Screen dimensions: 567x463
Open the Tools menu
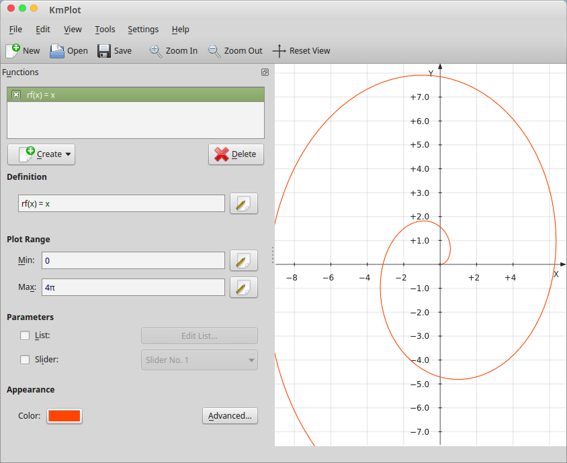tap(105, 30)
